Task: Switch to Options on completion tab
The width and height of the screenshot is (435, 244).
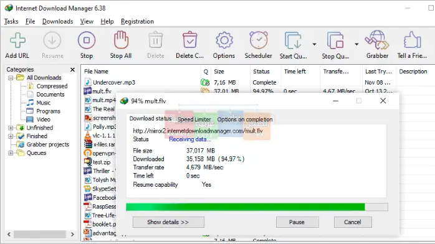Action: pos(245,120)
